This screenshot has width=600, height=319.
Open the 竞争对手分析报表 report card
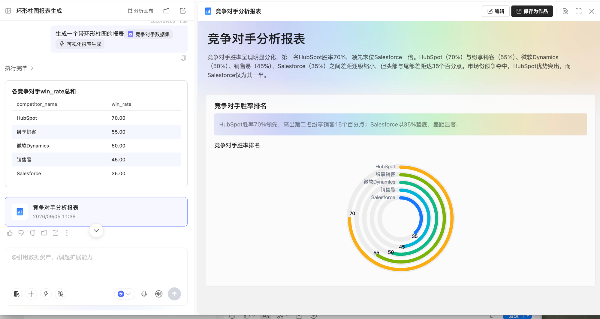point(96,212)
